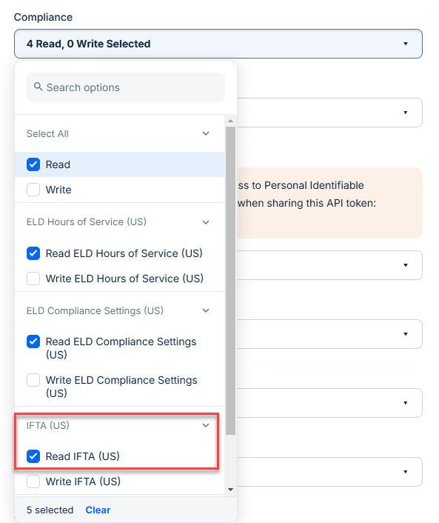
Task: Enable the Write checkbox
Action: (33, 190)
